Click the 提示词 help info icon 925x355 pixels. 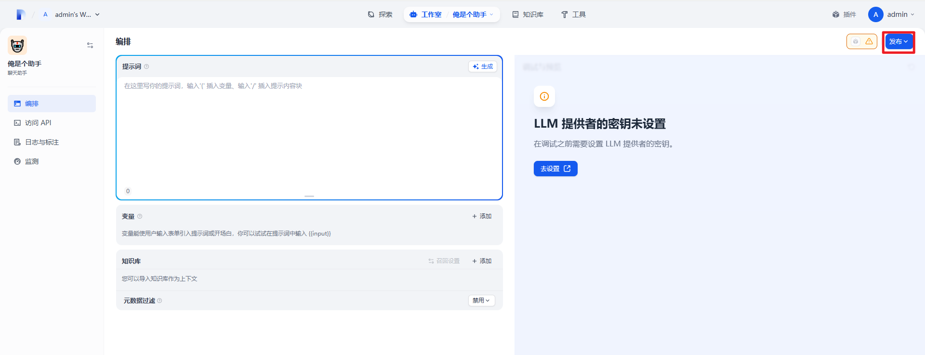pos(146,66)
